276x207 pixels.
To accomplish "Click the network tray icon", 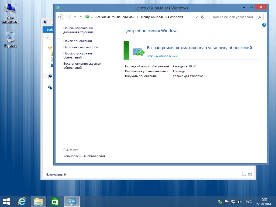I will [x=233, y=202].
